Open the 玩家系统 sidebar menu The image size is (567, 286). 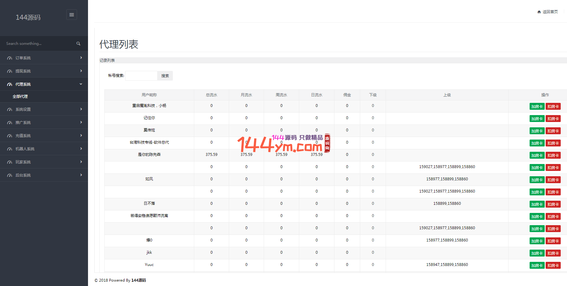pyautogui.click(x=23, y=162)
